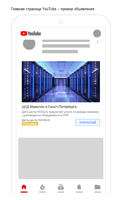This screenshot has height=200, width=122.
Task: Click the first gray title placeholder bar
Action: 66,41
